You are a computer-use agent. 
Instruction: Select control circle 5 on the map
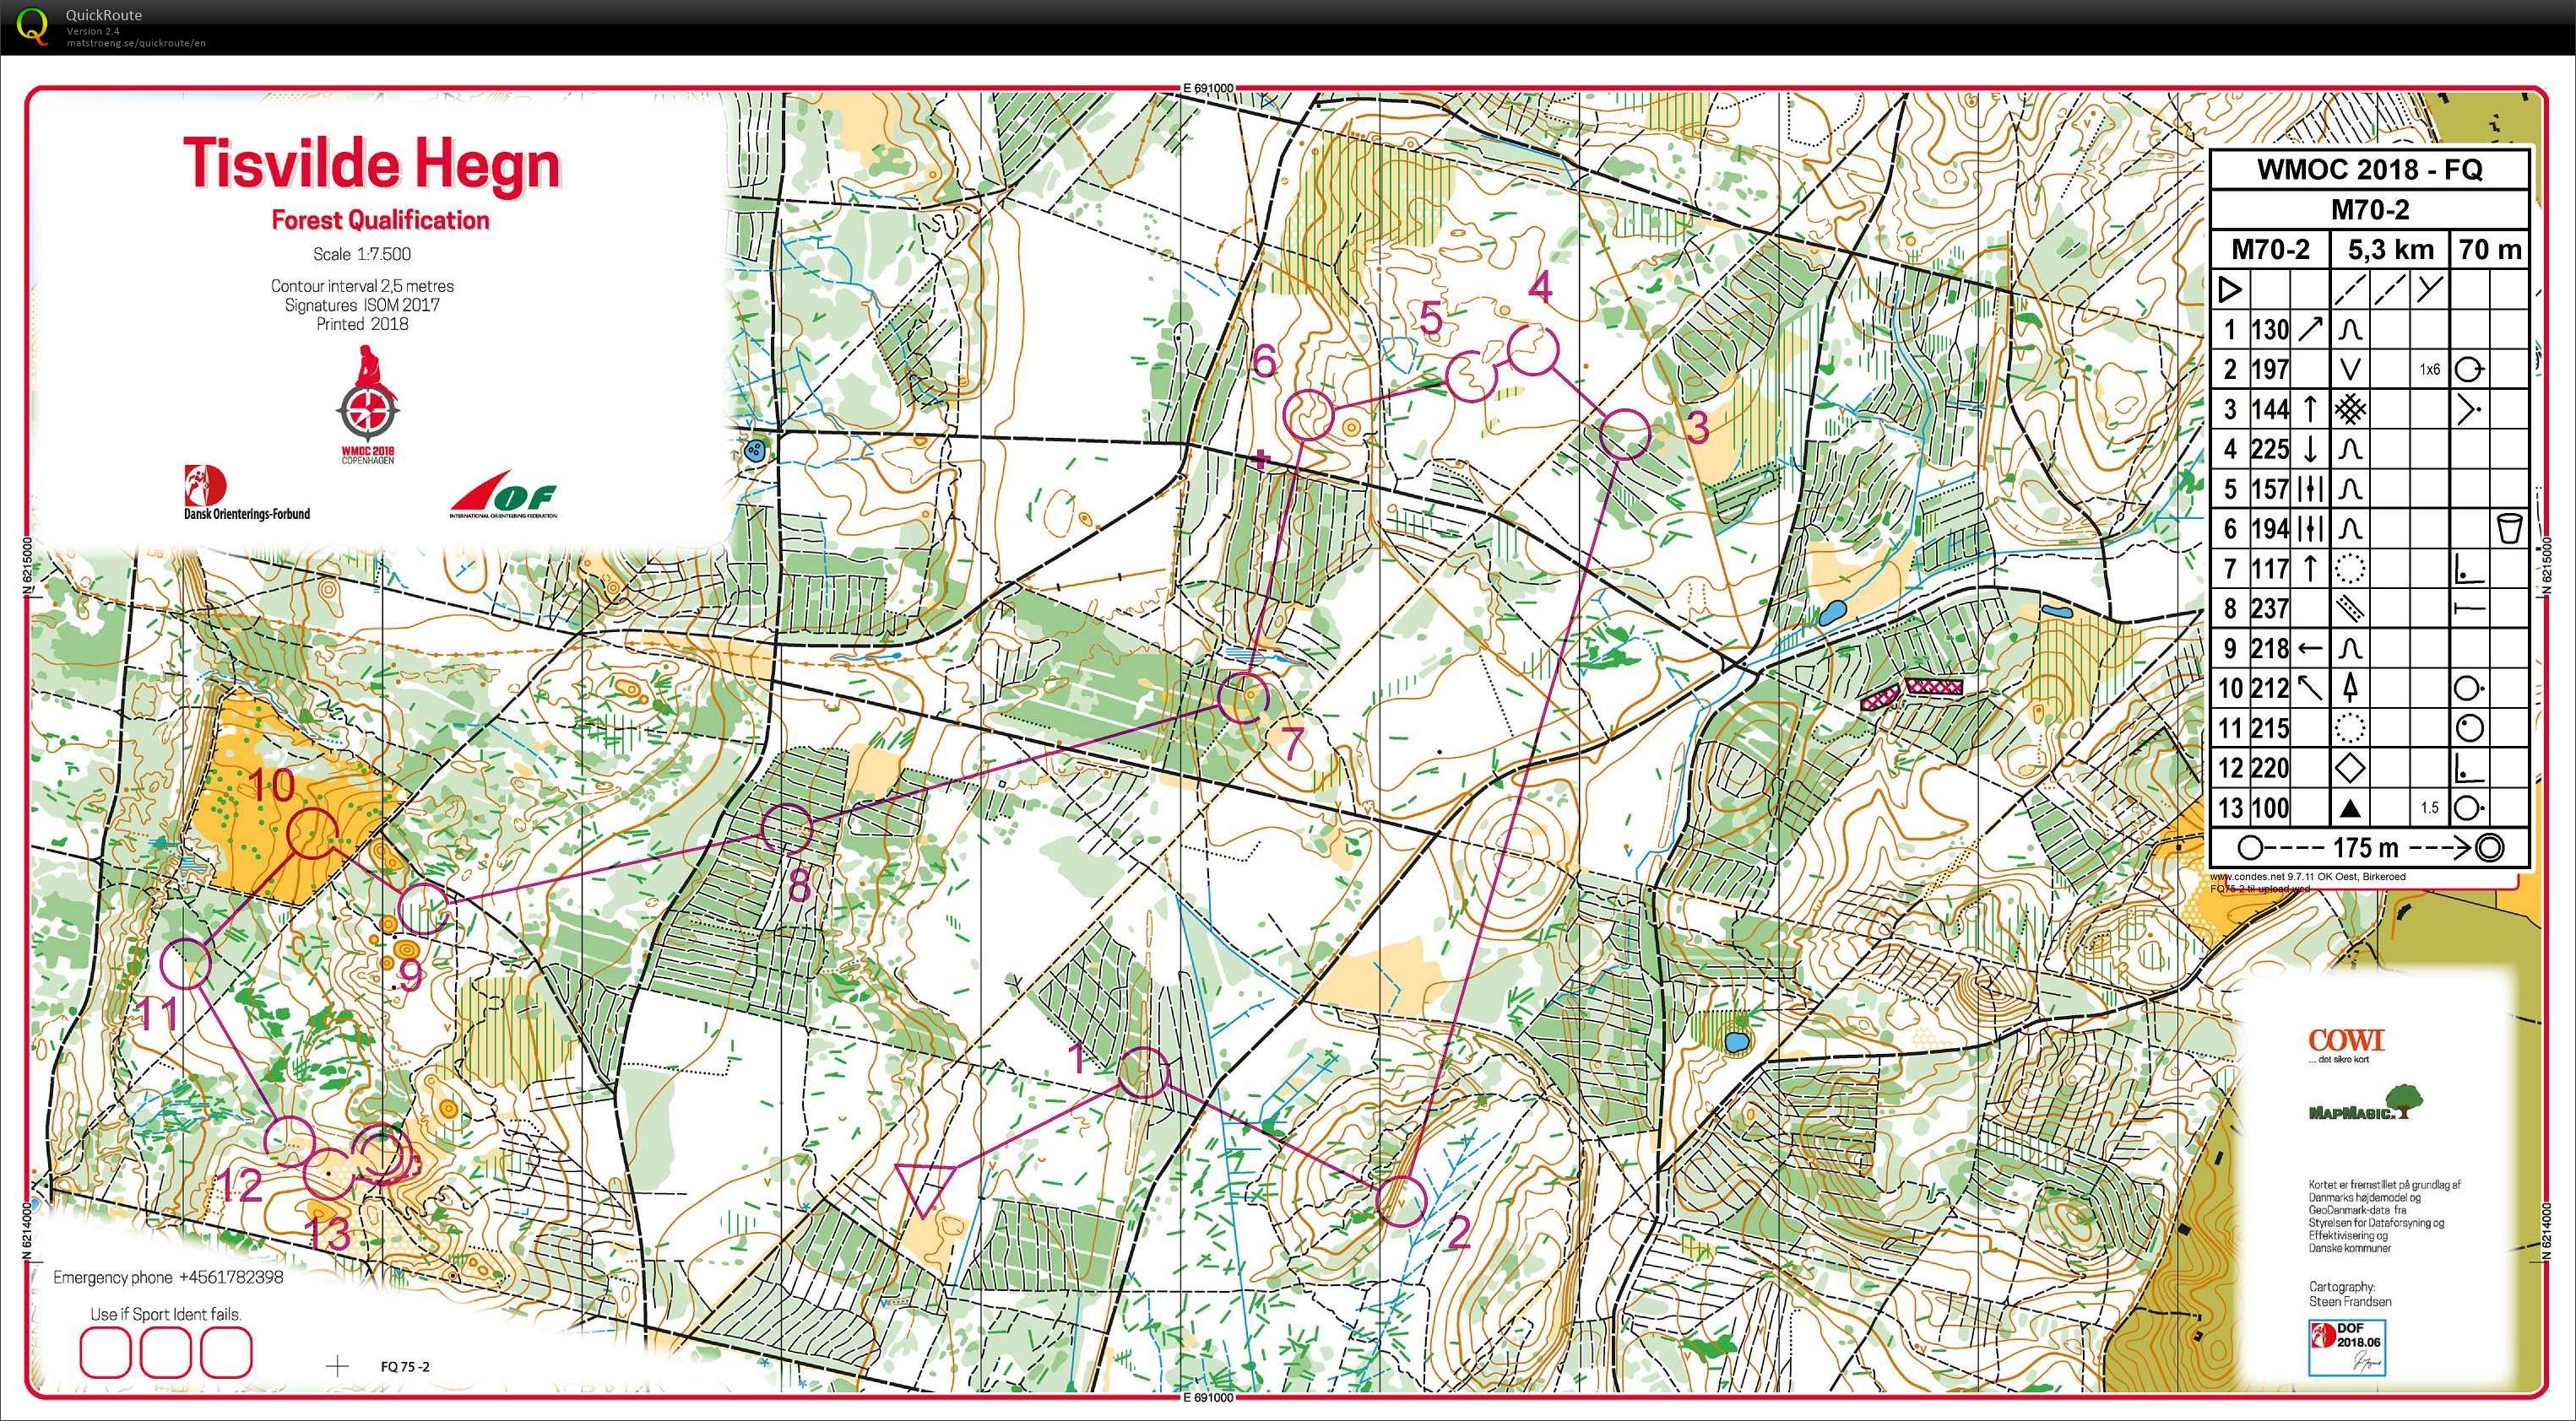point(1470,376)
